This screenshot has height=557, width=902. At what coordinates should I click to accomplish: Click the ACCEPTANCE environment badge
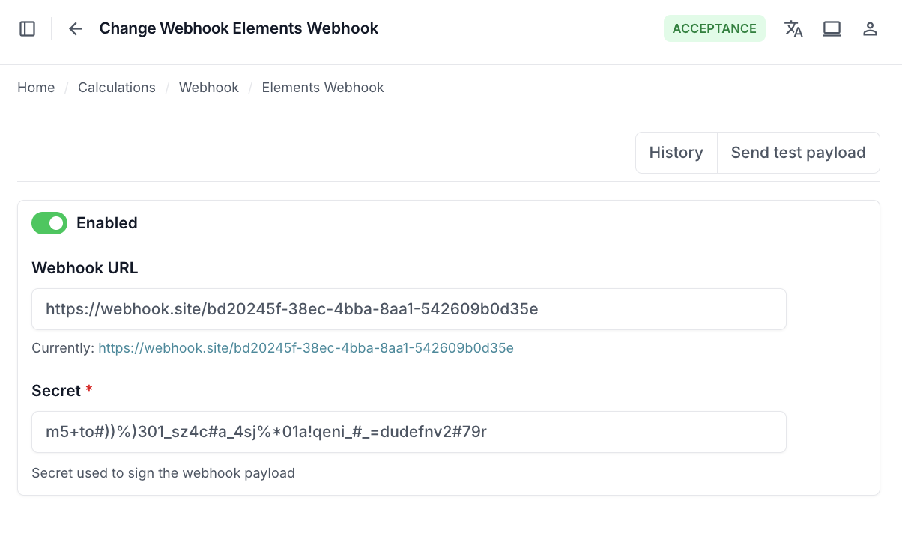click(714, 28)
